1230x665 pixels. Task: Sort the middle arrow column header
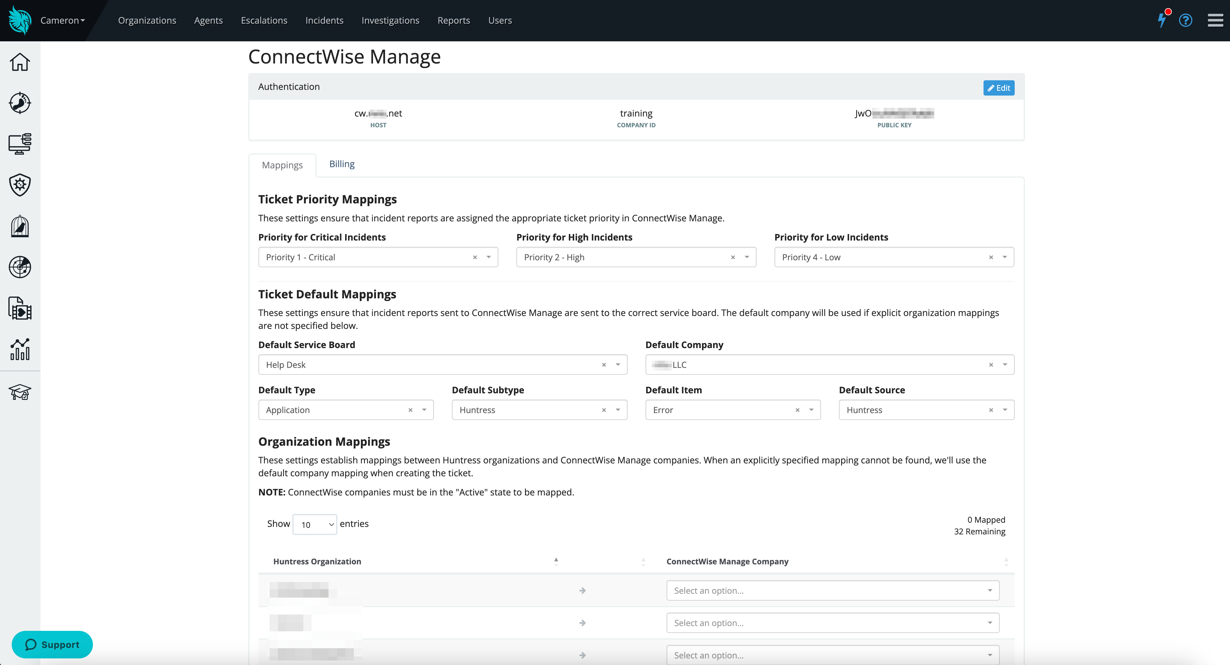643,561
